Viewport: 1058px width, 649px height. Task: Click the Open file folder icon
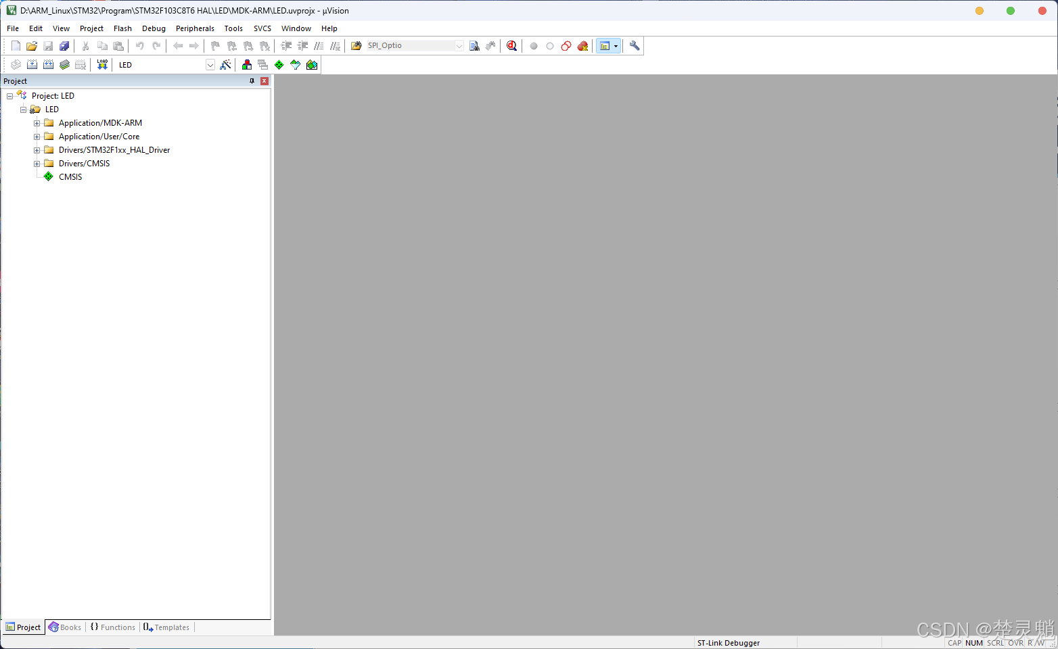coord(32,46)
